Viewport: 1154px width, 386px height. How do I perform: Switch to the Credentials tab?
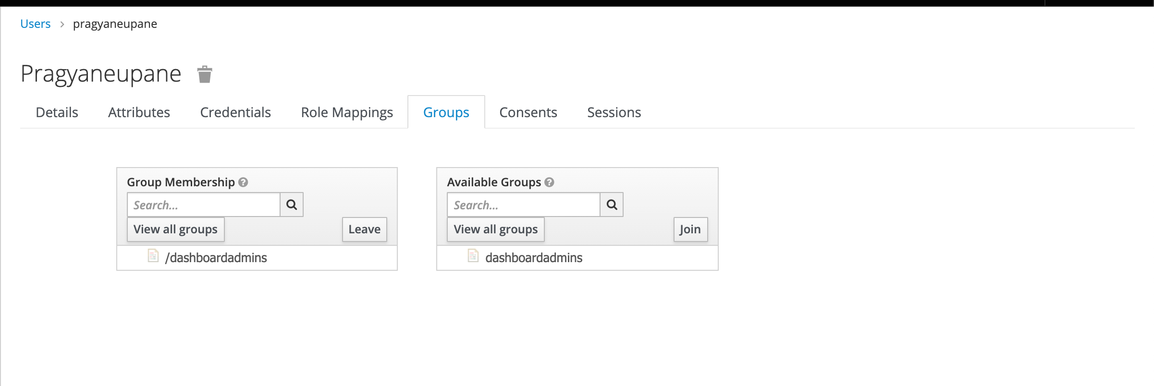(x=235, y=112)
